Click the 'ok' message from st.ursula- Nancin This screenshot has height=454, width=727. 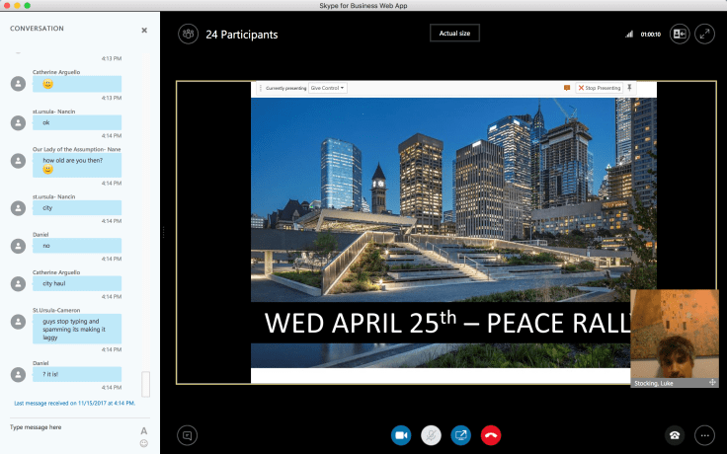point(77,122)
